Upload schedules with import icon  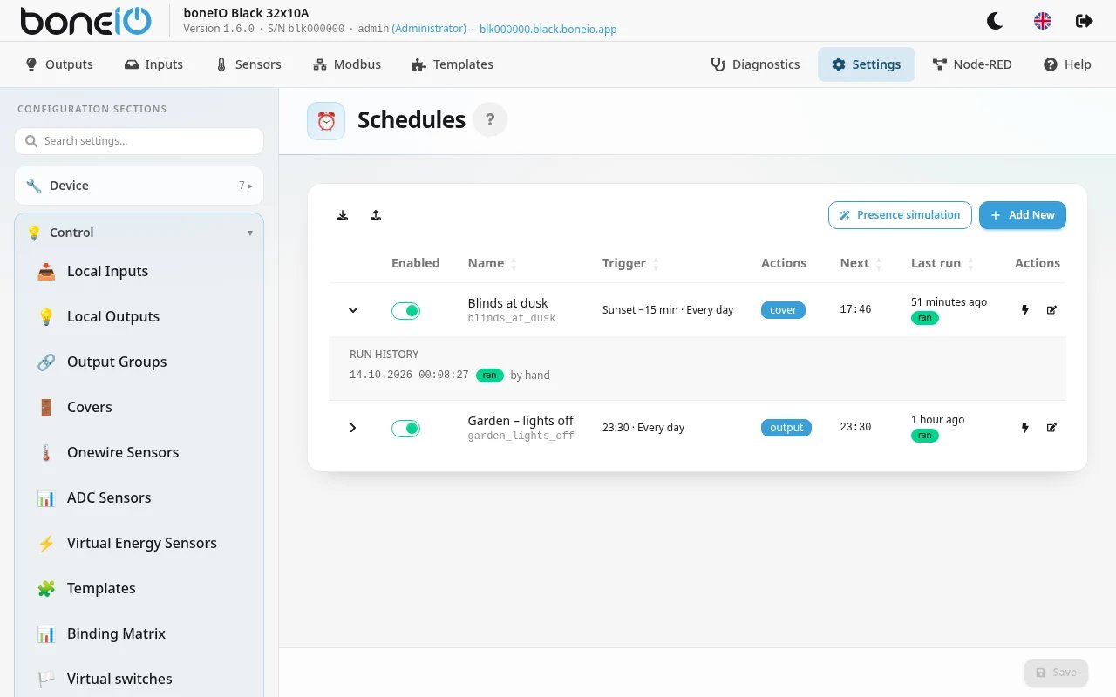point(376,215)
